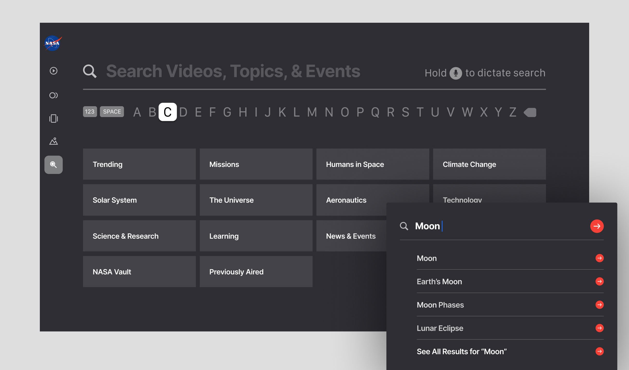Select the letter I key
629x370 pixels.
(x=256, y=112)
